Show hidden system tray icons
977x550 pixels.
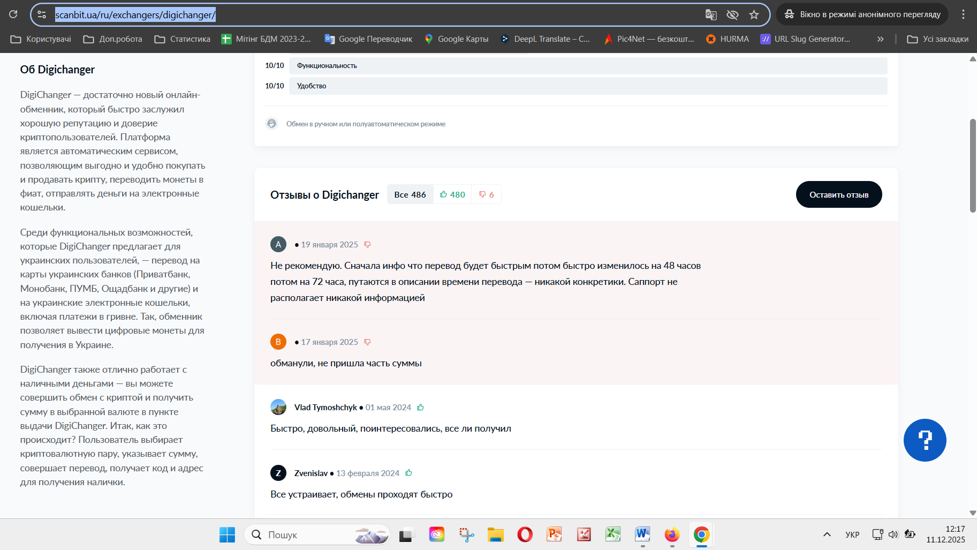(x=827, y=534)
